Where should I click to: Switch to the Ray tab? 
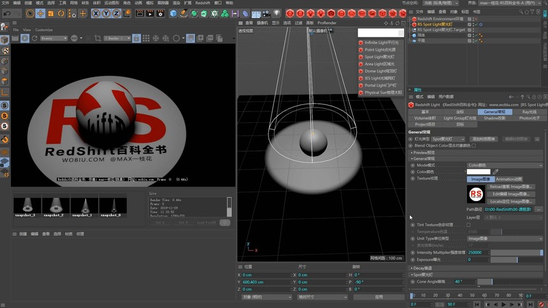point(529,112)
